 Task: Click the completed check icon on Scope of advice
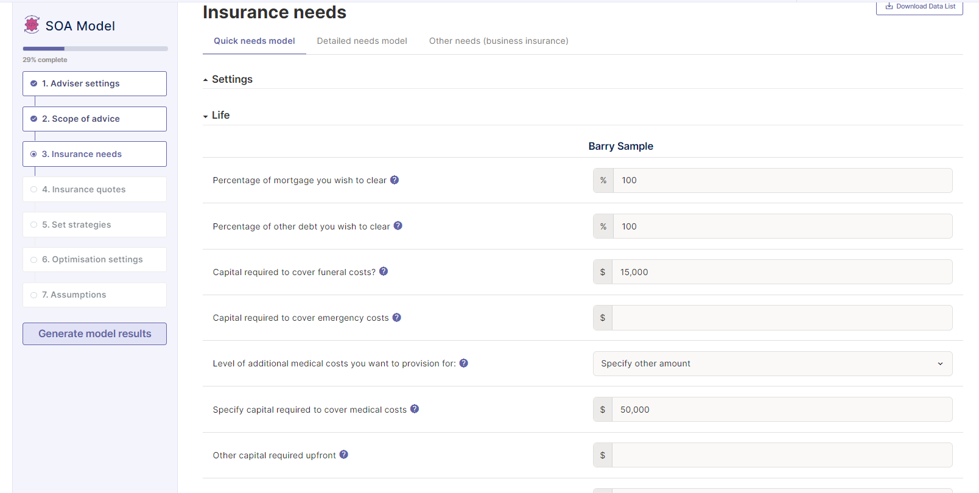33,119
